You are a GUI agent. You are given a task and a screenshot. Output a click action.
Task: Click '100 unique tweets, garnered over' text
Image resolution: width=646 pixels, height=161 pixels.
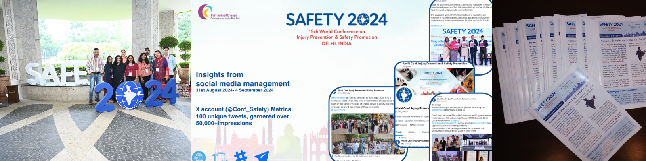[242, 116]
